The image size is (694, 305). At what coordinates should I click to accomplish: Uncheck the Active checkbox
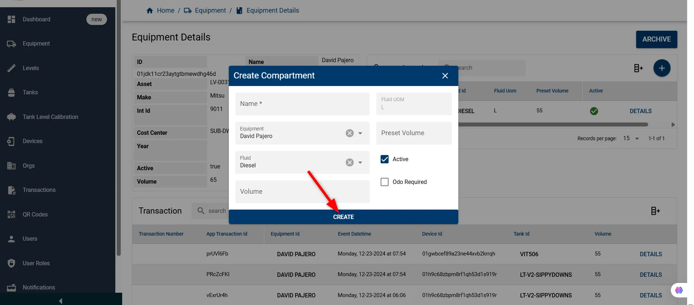point(385,159)
